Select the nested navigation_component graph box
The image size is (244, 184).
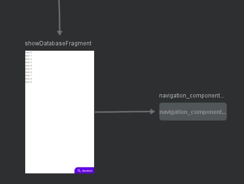[x=193, y=112]
